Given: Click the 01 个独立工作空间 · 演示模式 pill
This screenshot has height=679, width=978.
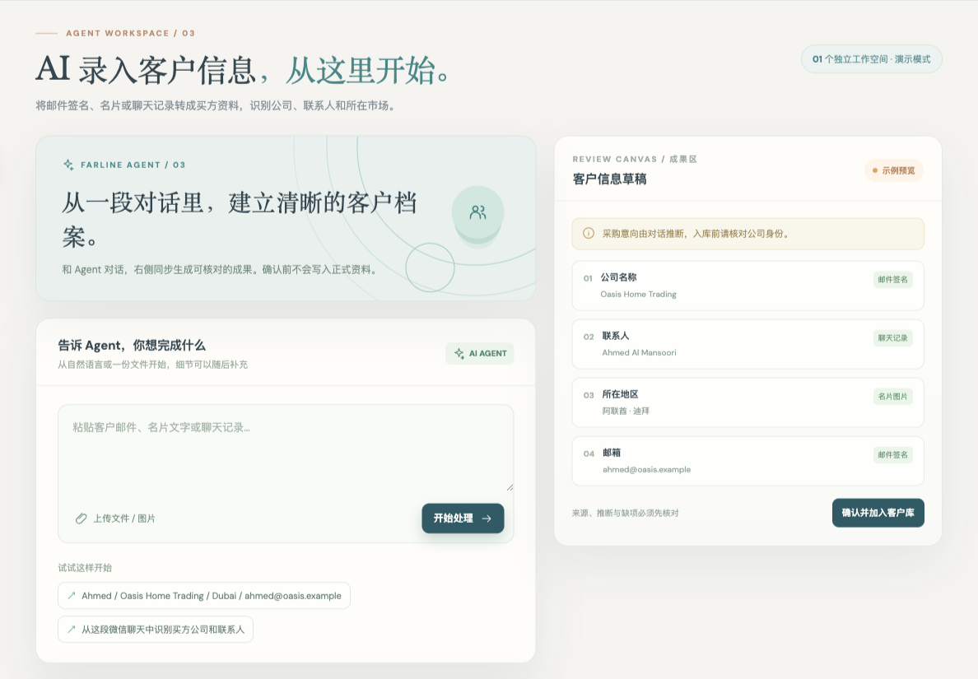Looking at the screenshot, I should tap(871, 59).
